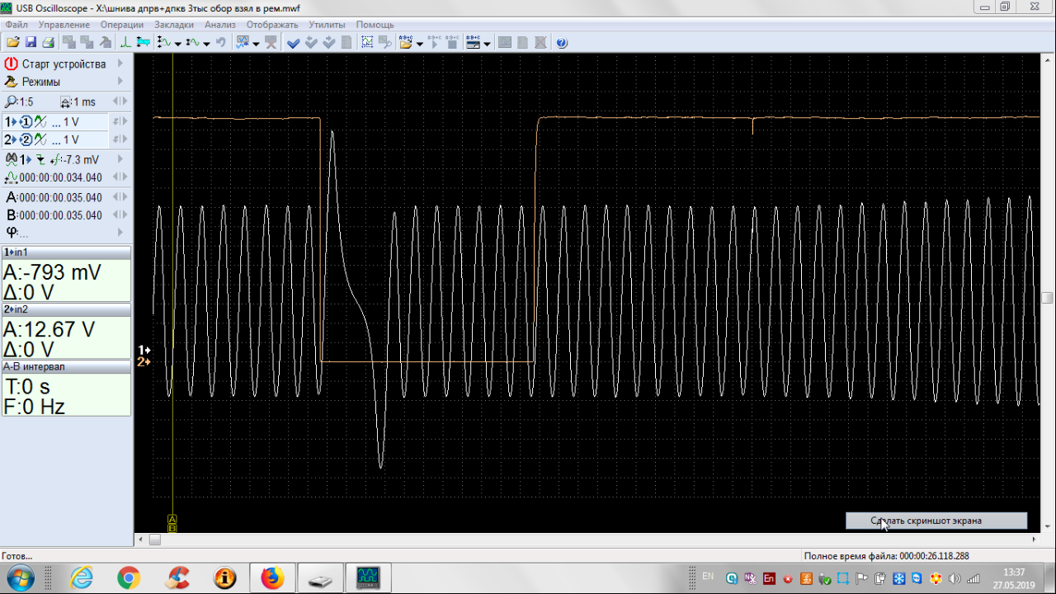This screenshot has width=1056, height=594.
Task: Toggle channel 1 enable icon in sidebar
Action: [26, 121]
